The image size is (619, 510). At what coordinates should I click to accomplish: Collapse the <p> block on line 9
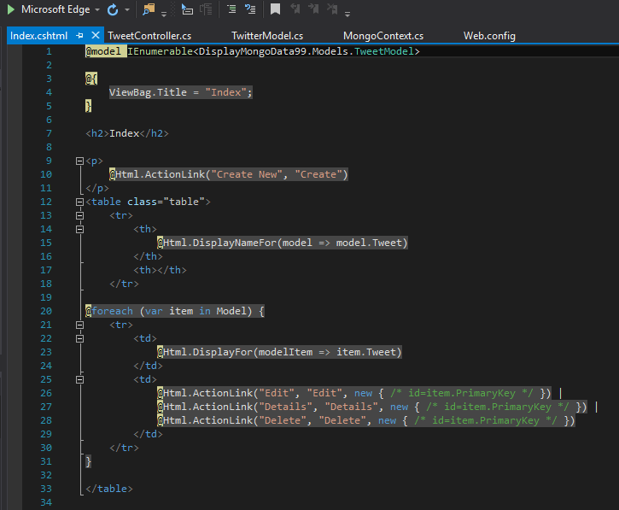(79, 161)
